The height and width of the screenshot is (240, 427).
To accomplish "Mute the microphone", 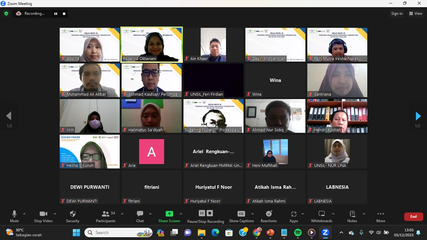I will (x=14, y=214).
